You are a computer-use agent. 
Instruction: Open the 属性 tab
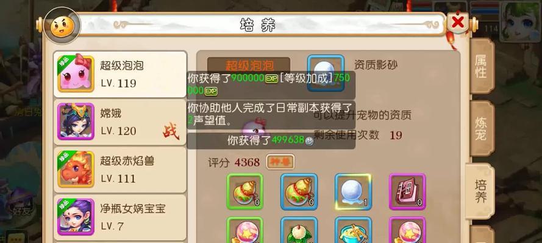(482, 66)
